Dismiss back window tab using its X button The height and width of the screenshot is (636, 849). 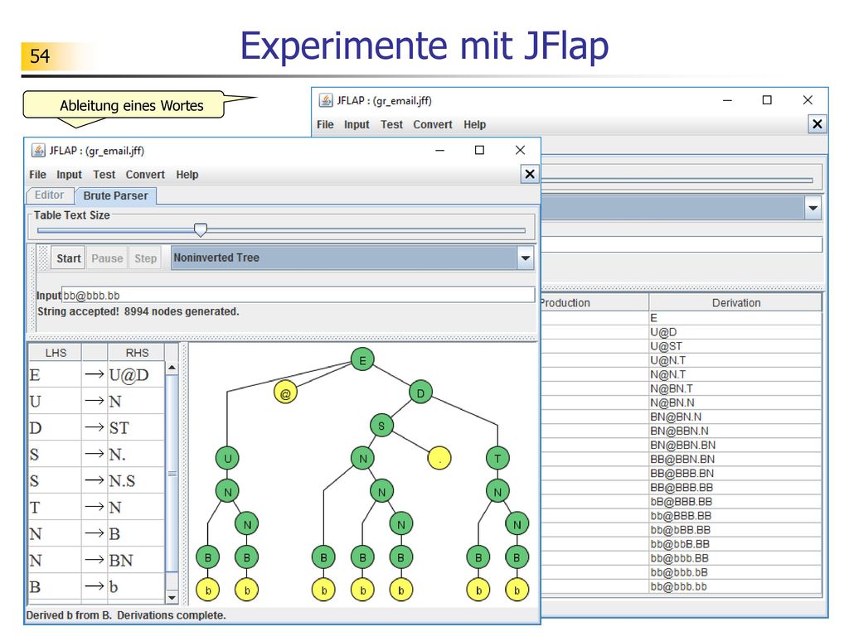tap(817, 124)
